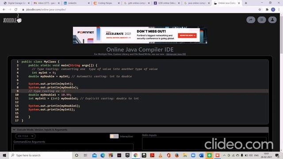Click the JDoodle logo
283x159 pixels.
[12, 19]
